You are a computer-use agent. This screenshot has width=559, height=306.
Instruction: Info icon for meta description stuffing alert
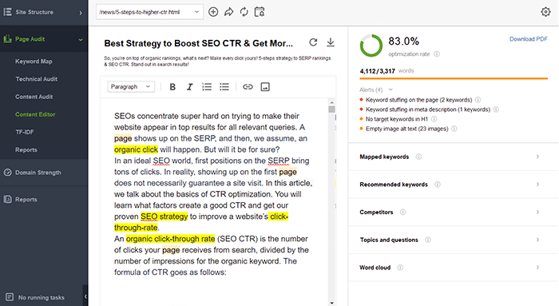click(496, 109)
